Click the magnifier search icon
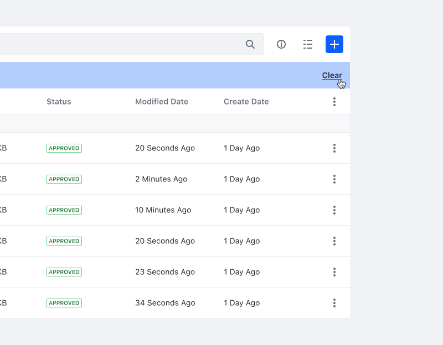This screenshot has height=345, width=443. [x=250, y=44]
